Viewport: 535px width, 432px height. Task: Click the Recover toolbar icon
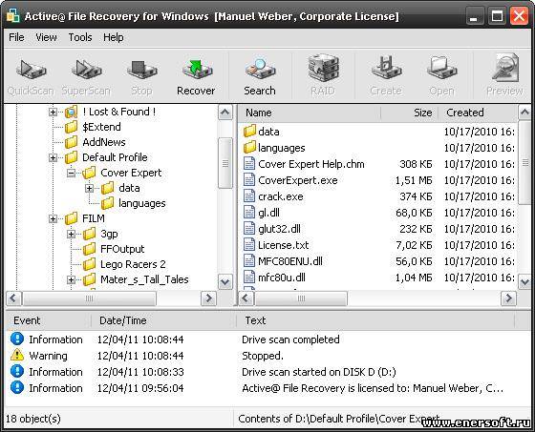[x=196, y=70]
